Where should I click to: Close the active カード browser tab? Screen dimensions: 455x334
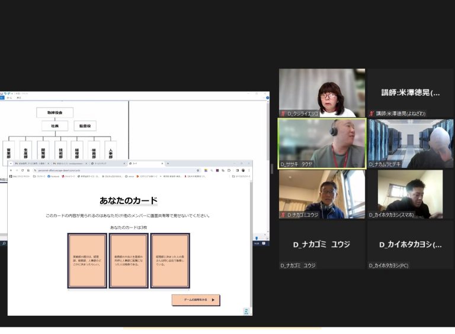(162, 164)
